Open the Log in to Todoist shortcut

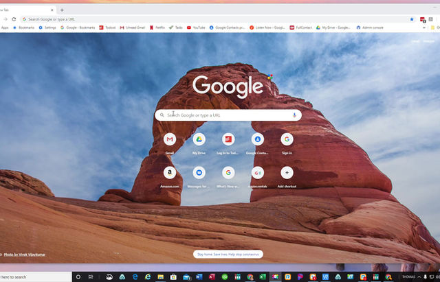[228, 139]
